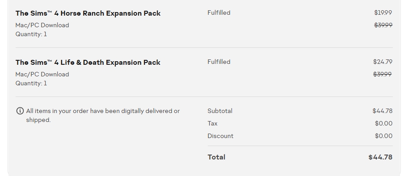Click the Life & Death $24.79 price
The image size is (404, 176).
(x=383, y=62)
